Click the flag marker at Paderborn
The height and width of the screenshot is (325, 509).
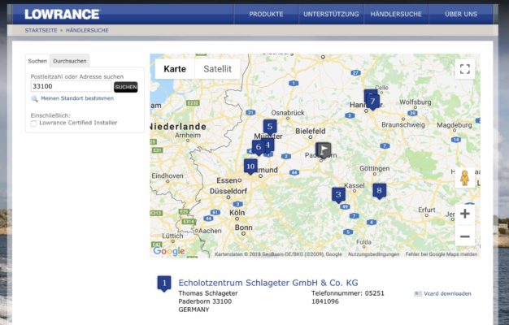324,150
